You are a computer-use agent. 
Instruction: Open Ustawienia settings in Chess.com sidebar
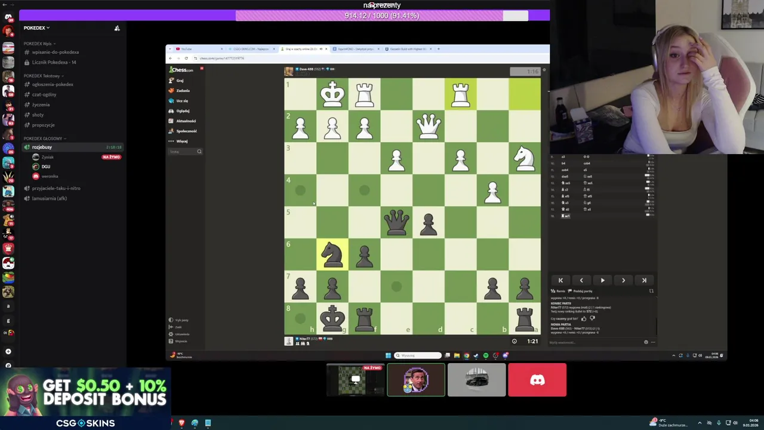point(180,334)
